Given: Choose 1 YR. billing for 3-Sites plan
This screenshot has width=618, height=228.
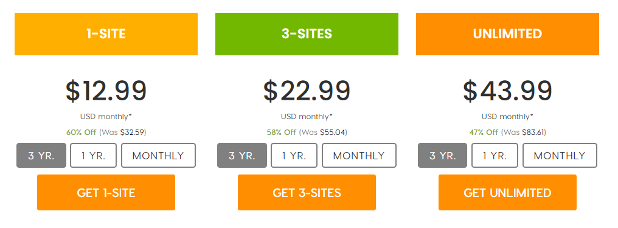Looking at the screenshot, I should [x=294, y=155].
